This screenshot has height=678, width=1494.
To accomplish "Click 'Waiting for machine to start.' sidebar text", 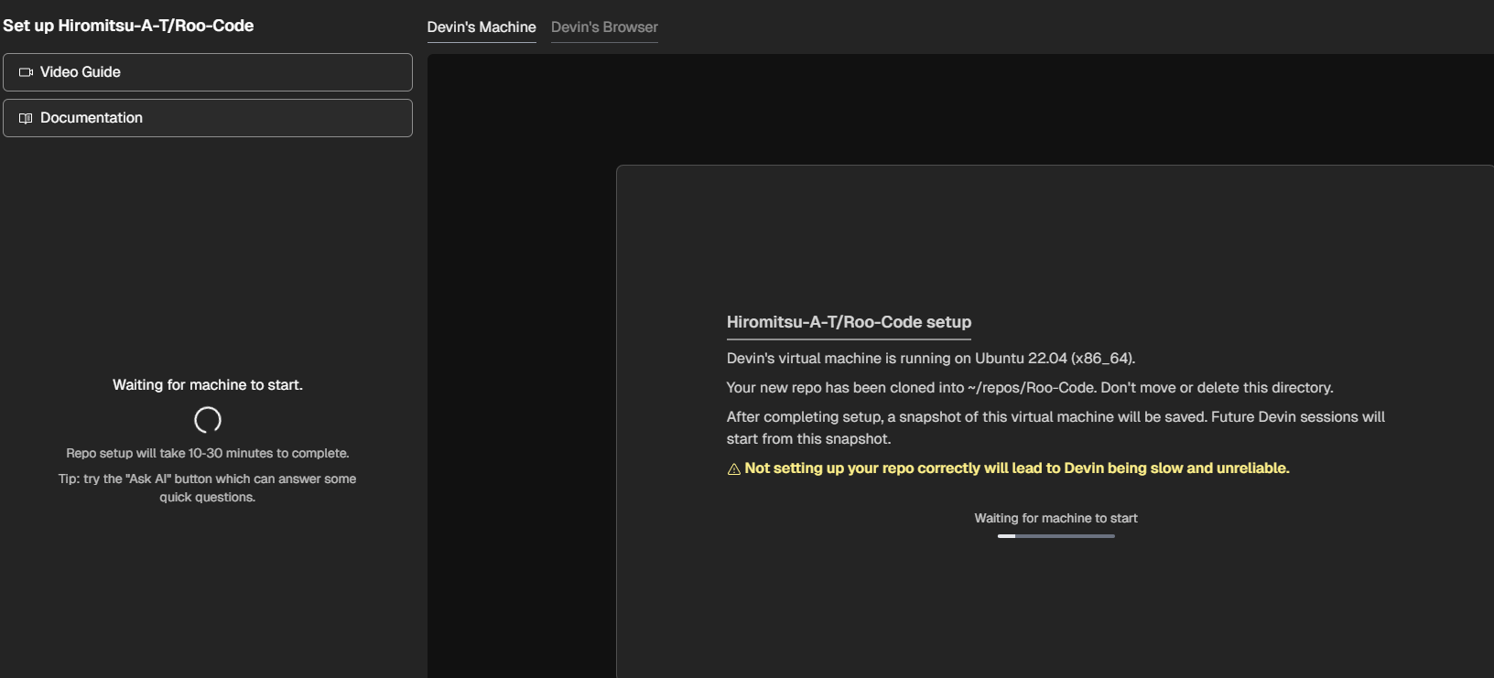I will point(208,385).
